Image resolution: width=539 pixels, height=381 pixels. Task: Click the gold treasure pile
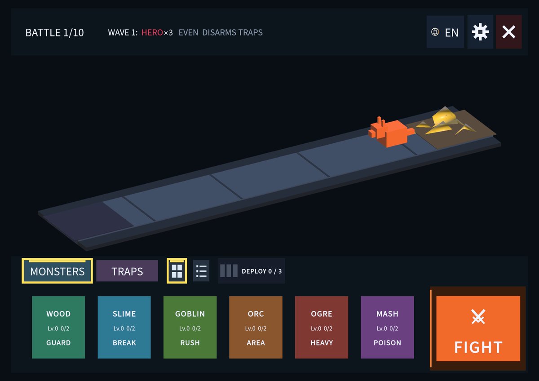click(x=446, y=121)
